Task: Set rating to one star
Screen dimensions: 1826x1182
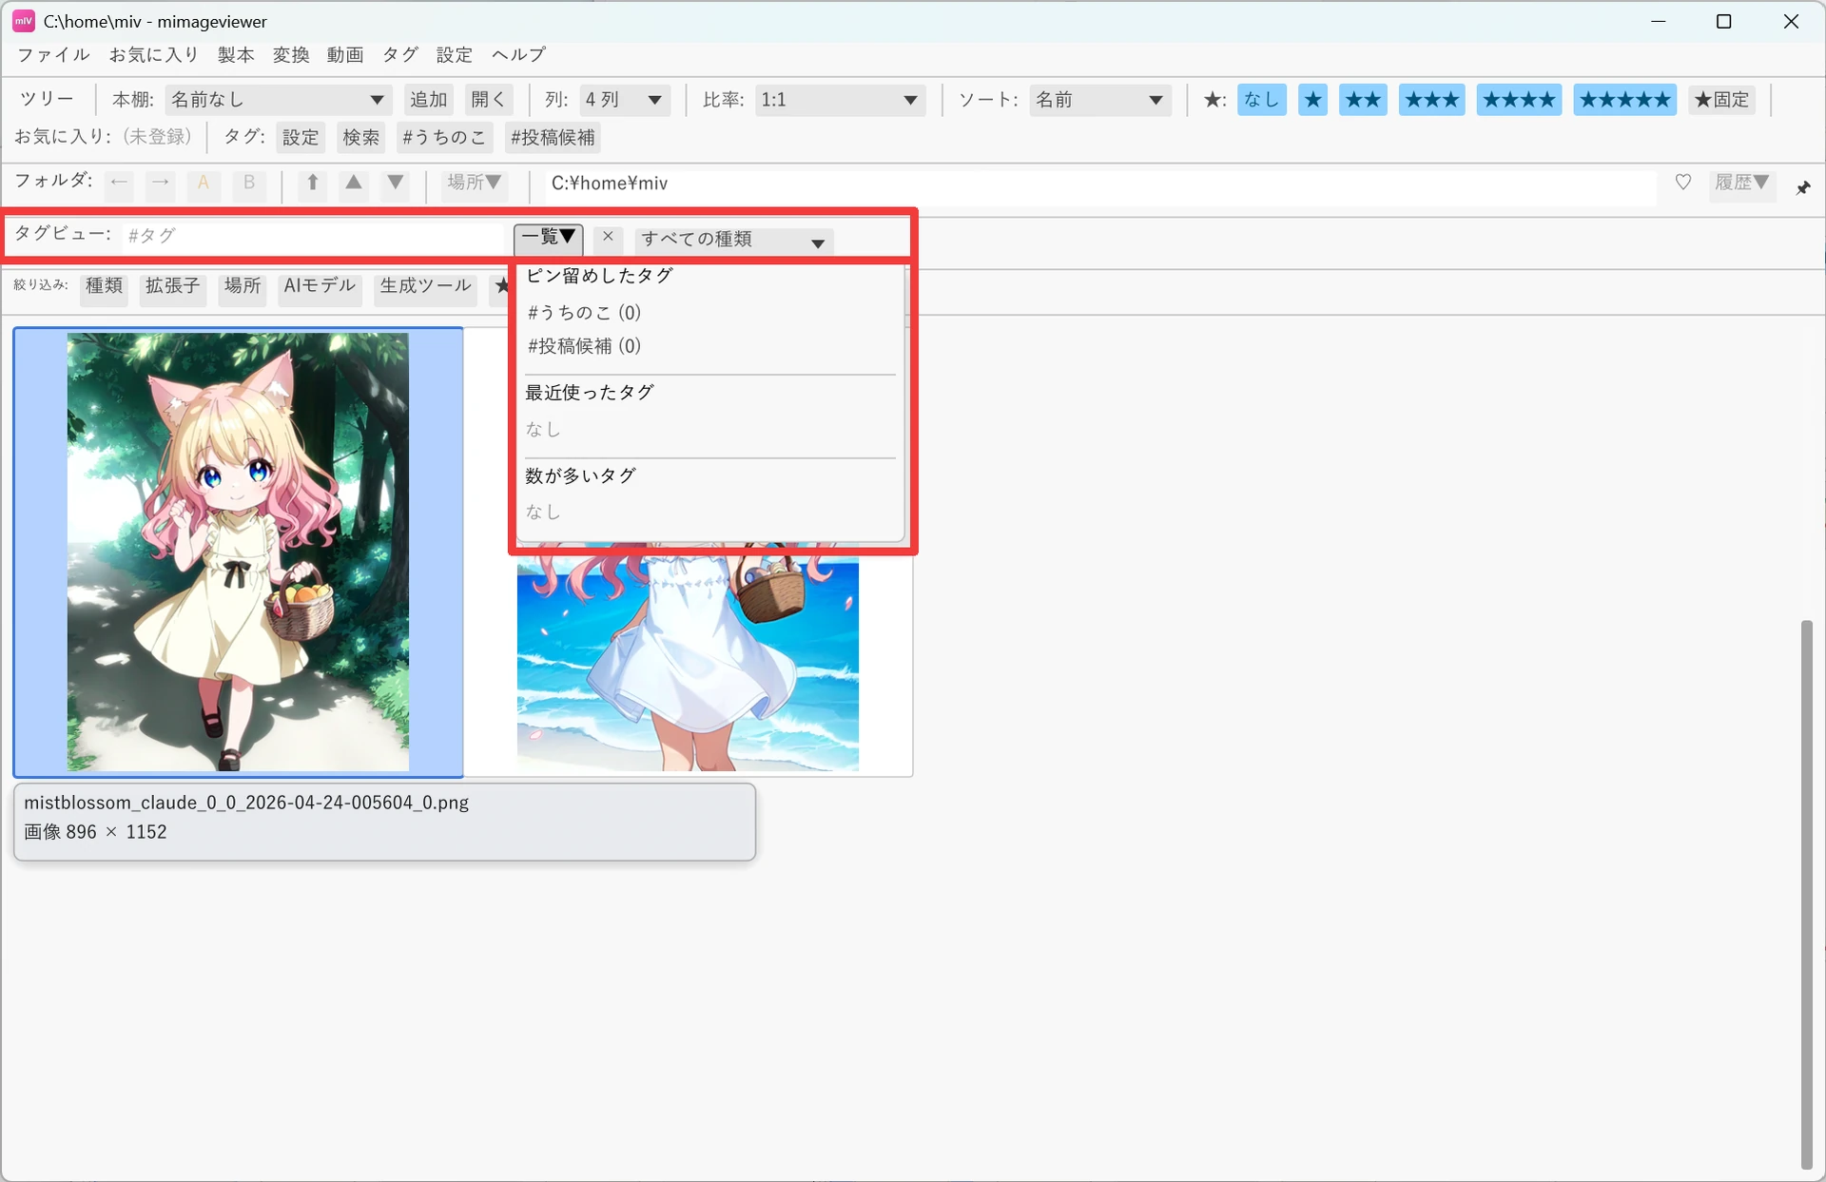Action: (1312, 100)
